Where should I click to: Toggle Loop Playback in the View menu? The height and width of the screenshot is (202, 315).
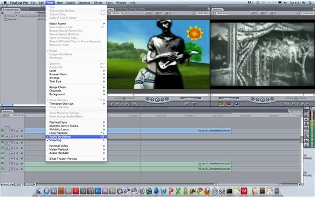click(76, 133)
